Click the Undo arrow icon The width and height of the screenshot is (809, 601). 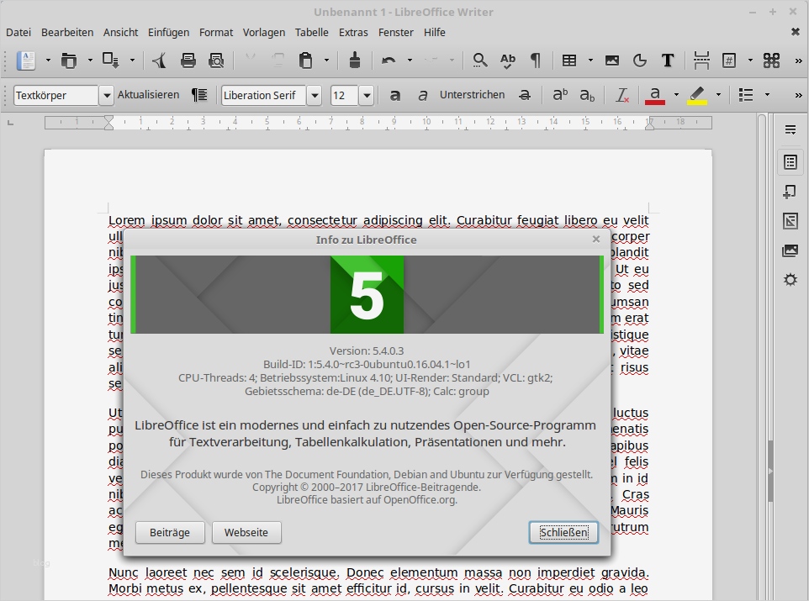[x=389, y=61]
